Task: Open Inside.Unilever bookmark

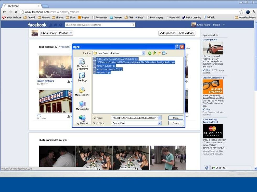Action: tap(12, 18)
